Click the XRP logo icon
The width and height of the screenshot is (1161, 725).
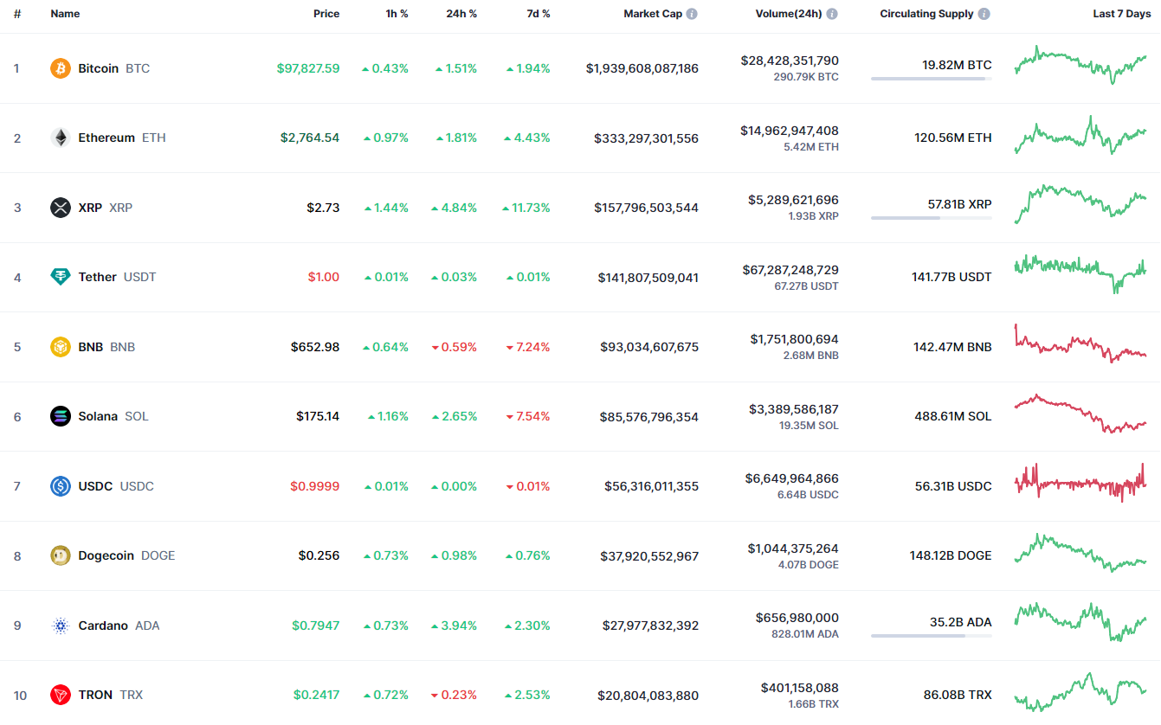61,208
